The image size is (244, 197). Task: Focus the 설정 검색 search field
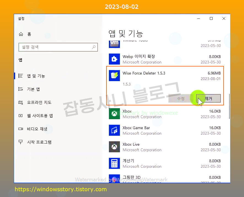pyautogui.click(x=58, y=47)
